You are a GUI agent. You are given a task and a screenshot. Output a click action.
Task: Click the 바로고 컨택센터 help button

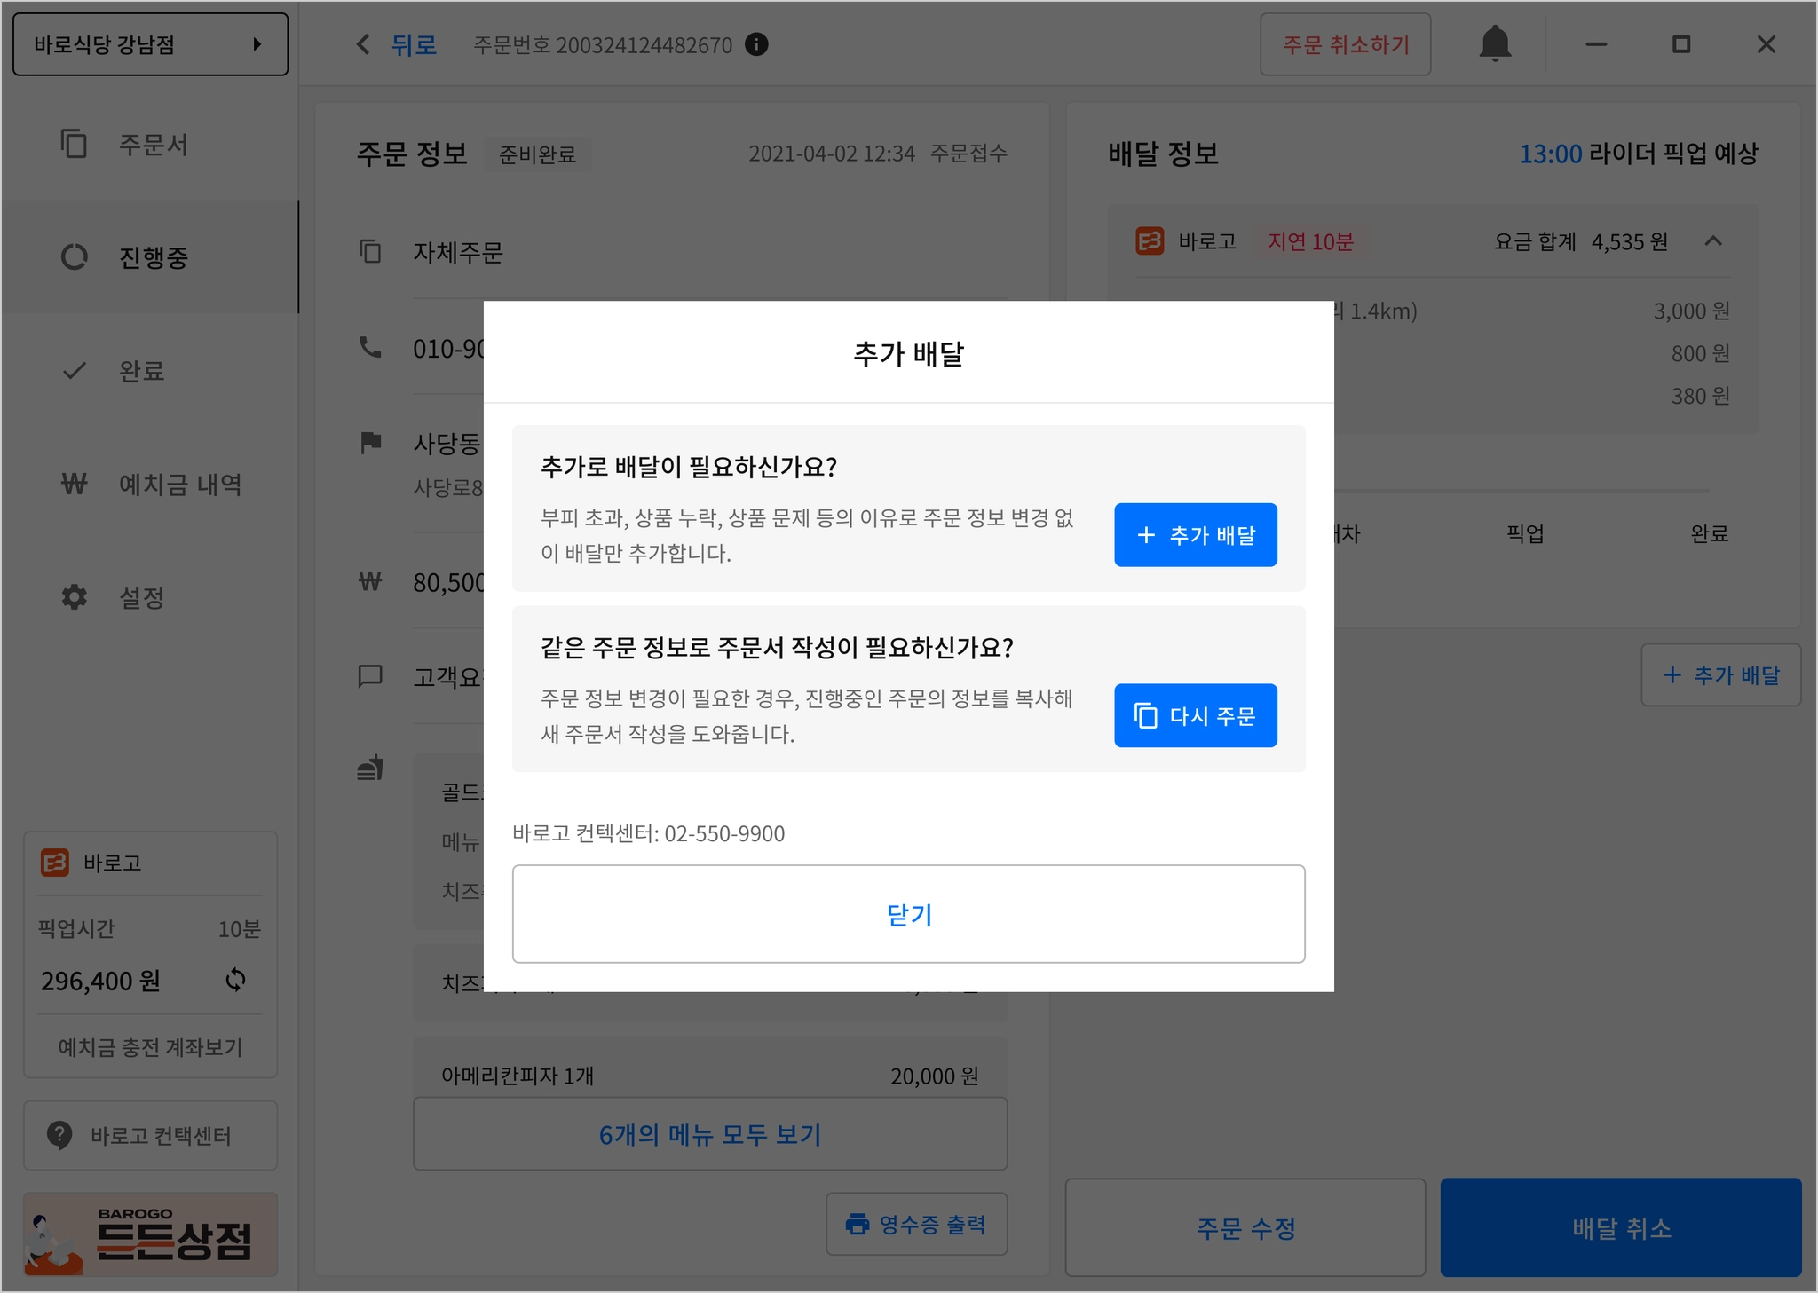150,1136
